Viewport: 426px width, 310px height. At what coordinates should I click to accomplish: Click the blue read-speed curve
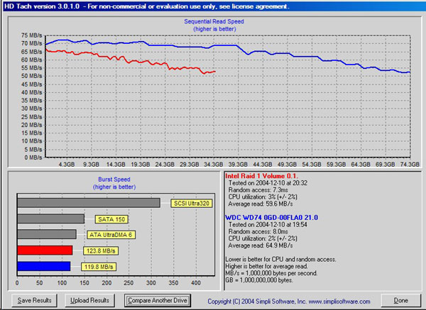pos(228,45)
